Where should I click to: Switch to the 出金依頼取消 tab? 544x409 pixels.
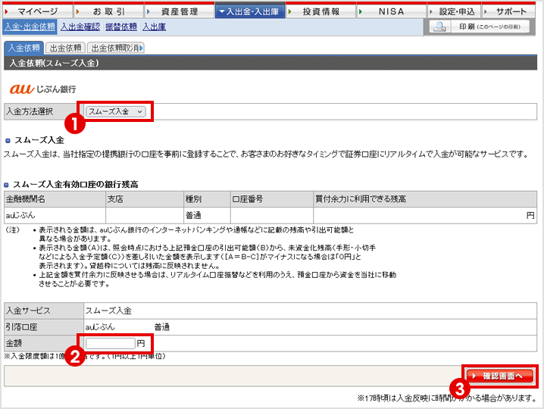click(116, 48)
